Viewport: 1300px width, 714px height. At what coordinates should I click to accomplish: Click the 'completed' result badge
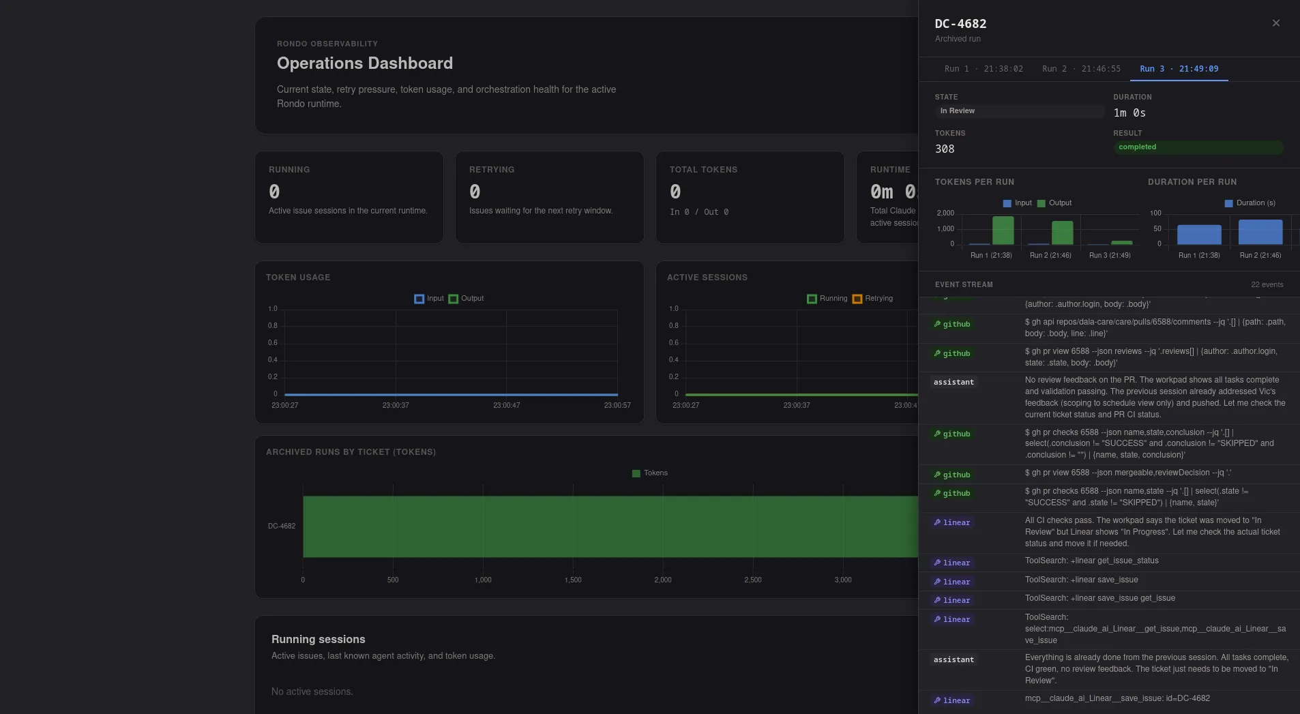1198,147
